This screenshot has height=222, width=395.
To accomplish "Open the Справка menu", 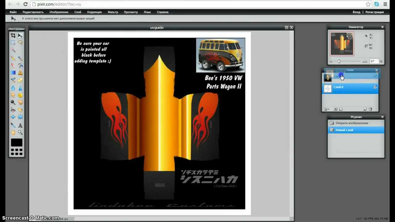I will click(163, 12).
